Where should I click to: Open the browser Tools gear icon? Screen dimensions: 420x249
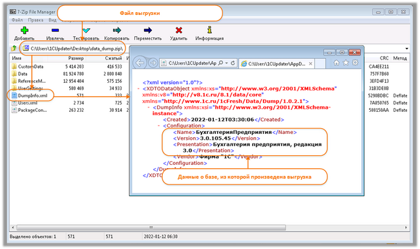(x=355, y=63)
